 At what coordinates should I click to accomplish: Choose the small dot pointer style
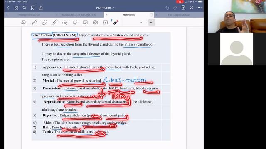pos(141,22)
